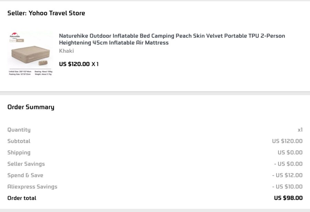310x212 pixels.
Task: Click the x1 quantity value
Action: (x=300, y=130)
